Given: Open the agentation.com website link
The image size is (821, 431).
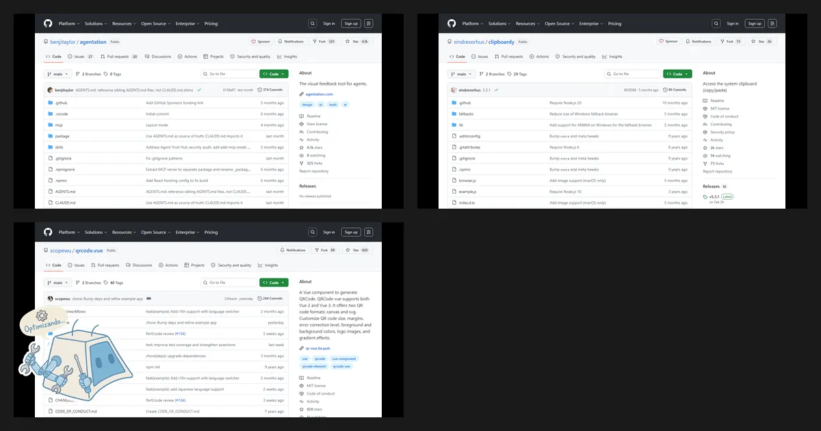Looking at the screenshot, I should (x=319, y=94).
